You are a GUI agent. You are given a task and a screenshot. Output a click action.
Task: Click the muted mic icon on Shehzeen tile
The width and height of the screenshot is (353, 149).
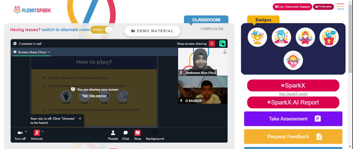tap(181, 73)
